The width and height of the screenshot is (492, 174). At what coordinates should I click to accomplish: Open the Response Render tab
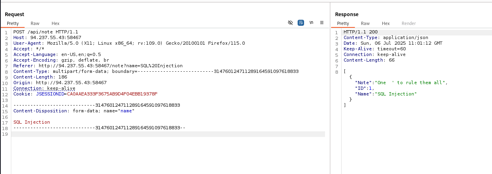coord(409,23)
